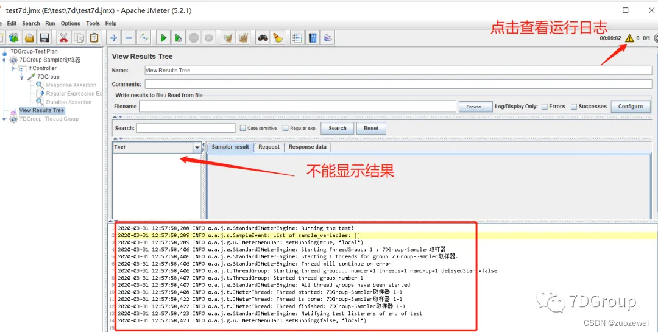Click the Search button
This screenshot has width=658, height=332.
click(x=338, y=128)
